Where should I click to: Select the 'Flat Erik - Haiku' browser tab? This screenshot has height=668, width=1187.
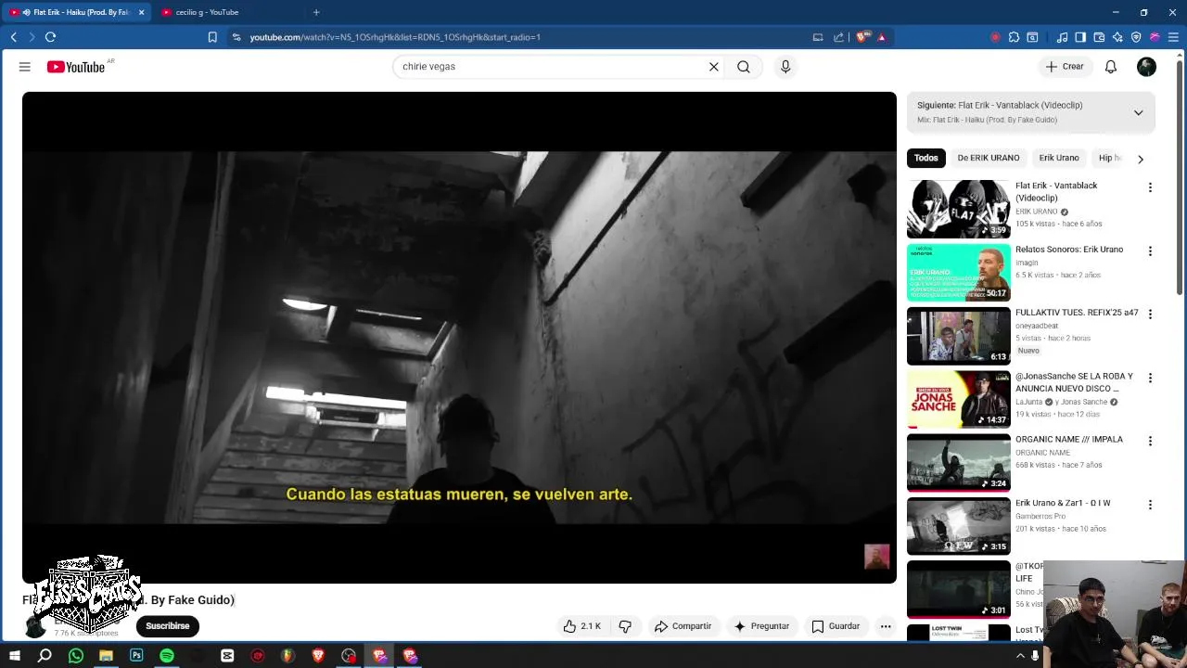[x=74, y=12]
